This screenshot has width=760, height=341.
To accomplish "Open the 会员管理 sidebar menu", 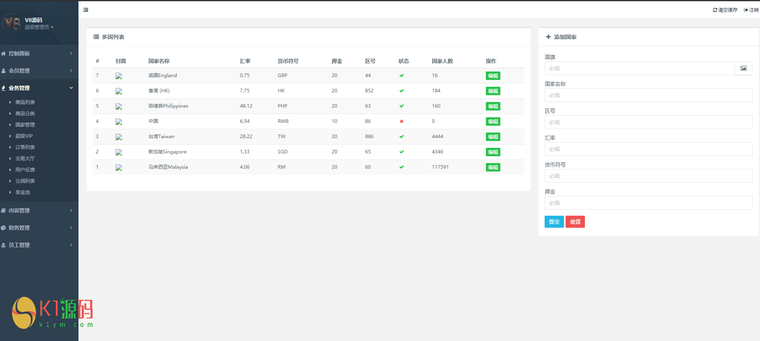I will click(39, 71).
